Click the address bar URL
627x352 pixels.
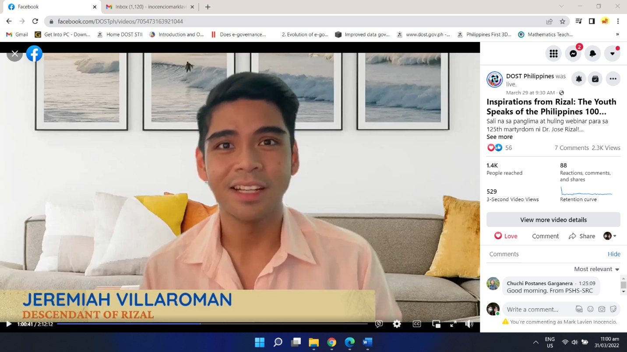[x=120, y=21]
